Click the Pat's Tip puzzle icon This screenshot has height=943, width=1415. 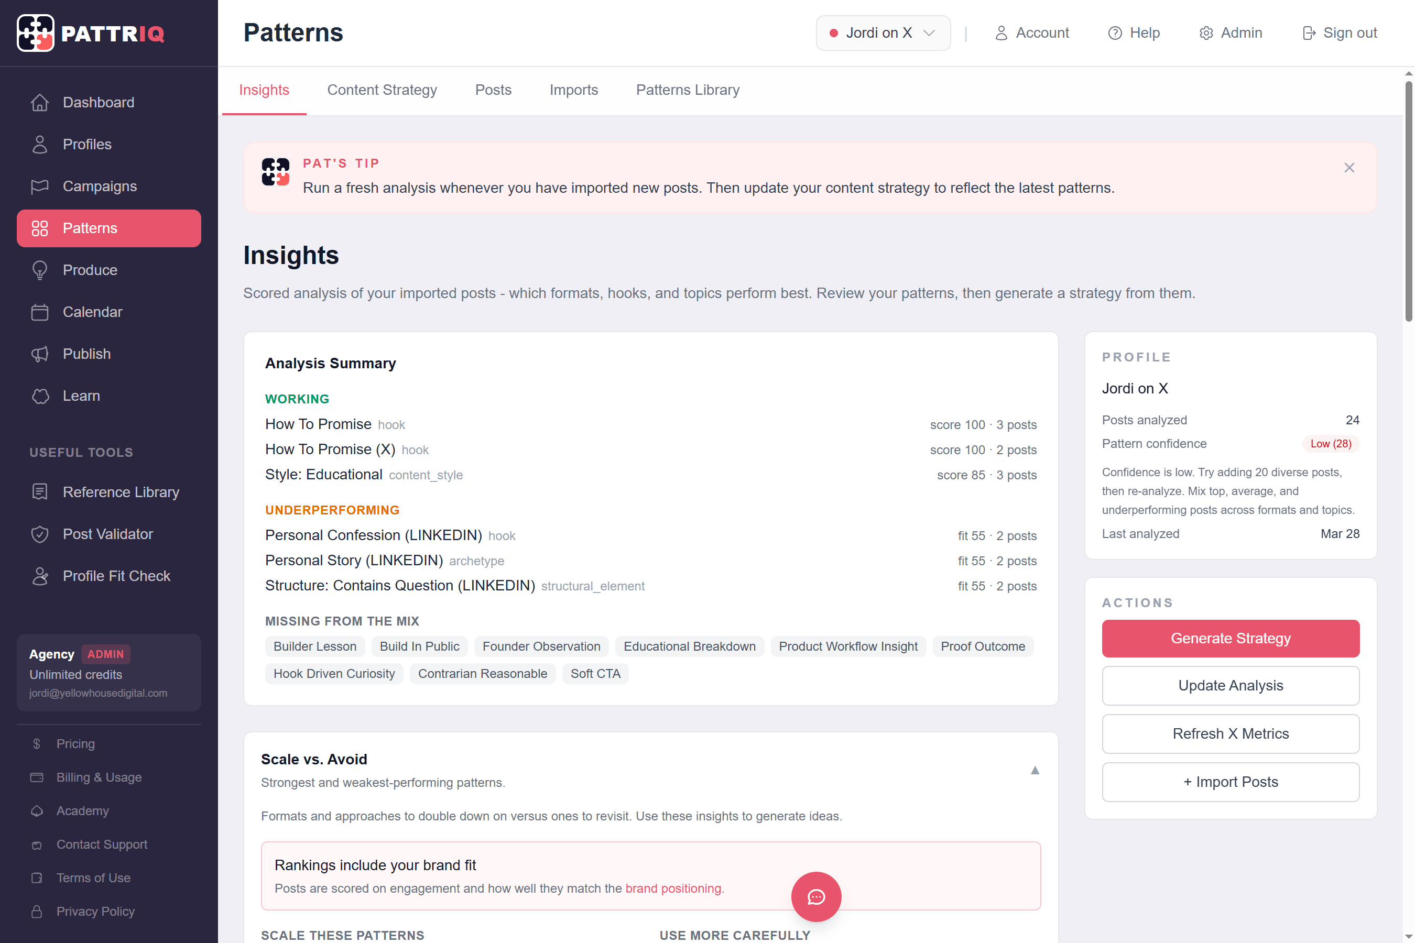(x=276, y=172)
